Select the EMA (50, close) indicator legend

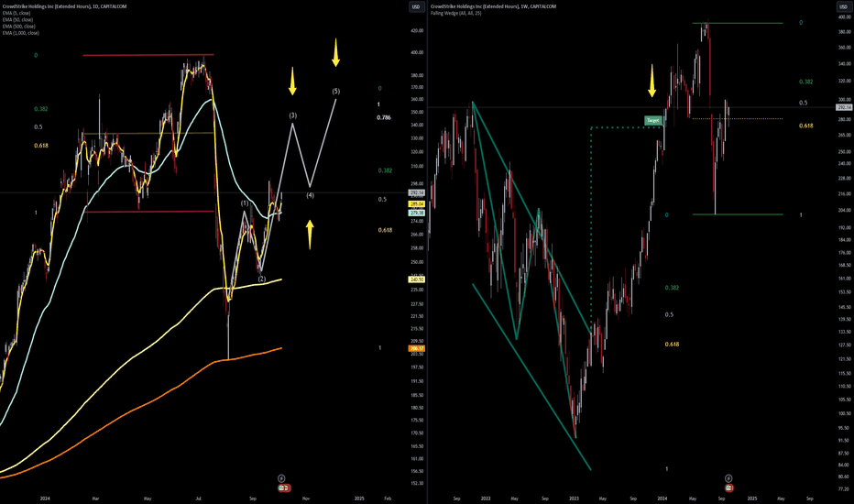tap(17, 19)
